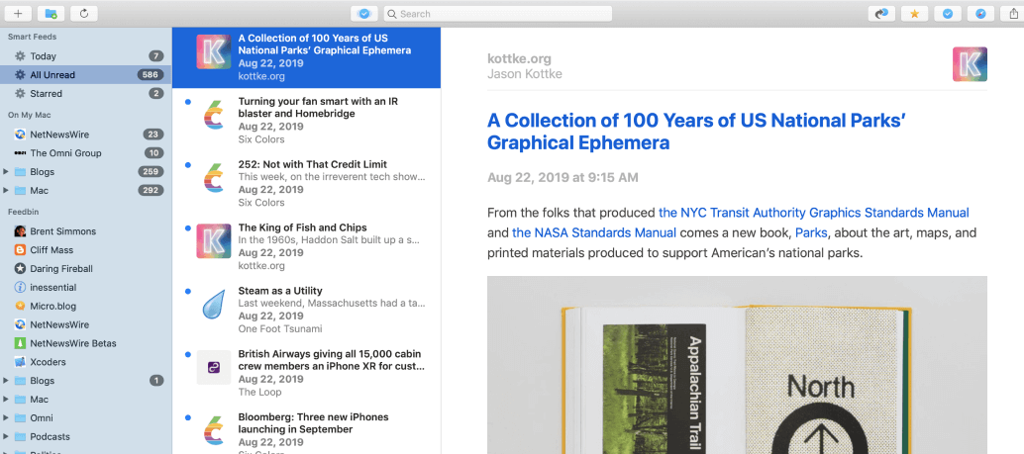Click the plus button to add a feed
The image size is (1024, 454).
tap(18, 13)
